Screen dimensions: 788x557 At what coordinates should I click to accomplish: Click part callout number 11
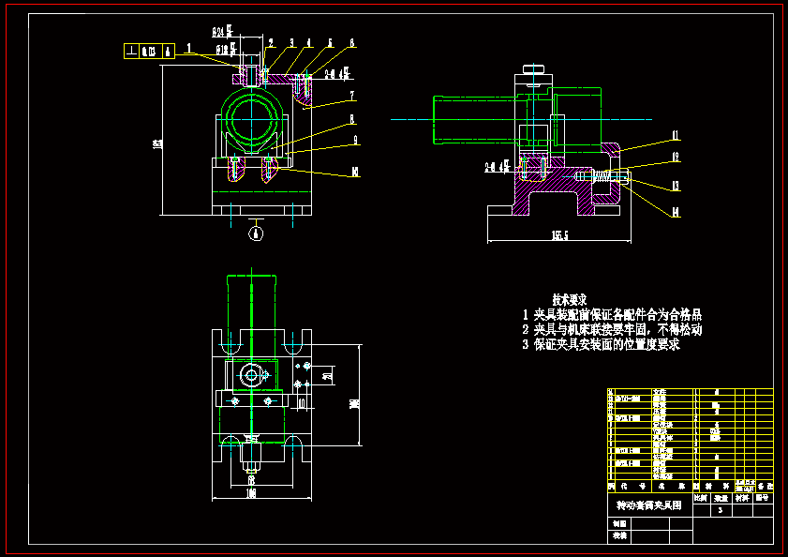675,136
